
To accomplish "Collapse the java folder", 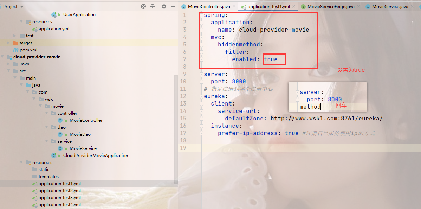I will click(21, 85).
